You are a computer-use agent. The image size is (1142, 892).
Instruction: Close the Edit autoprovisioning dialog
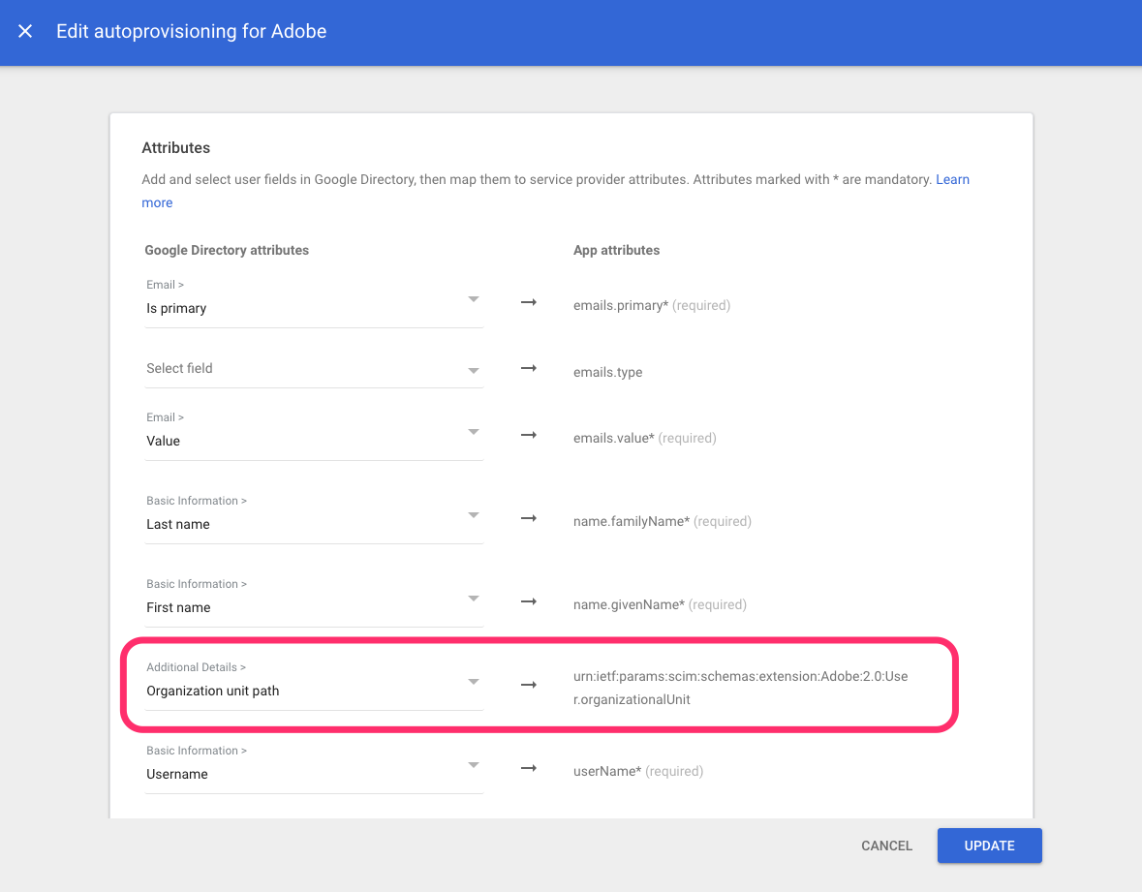pos(25,31)
